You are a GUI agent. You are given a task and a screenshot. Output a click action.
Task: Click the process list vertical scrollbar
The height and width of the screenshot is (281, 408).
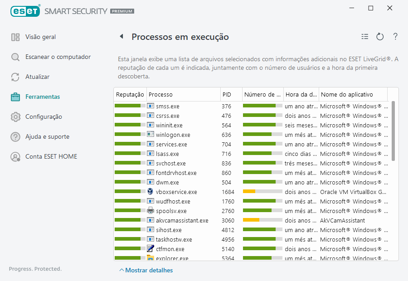393,131
